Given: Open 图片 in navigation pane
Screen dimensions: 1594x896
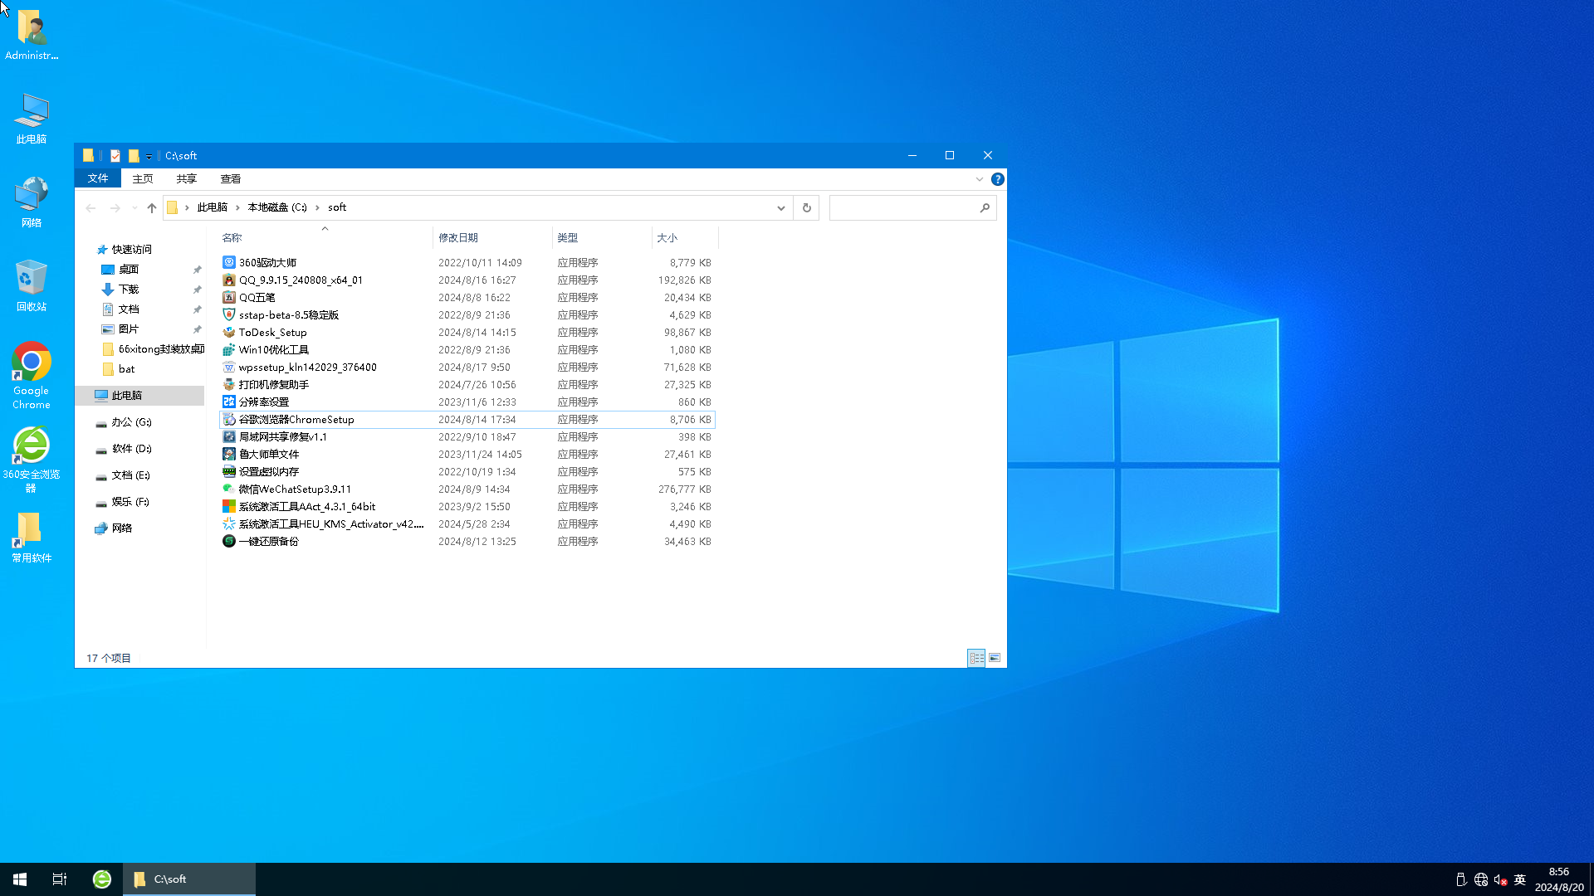Looking at the screenshot, I should [129, 329].
